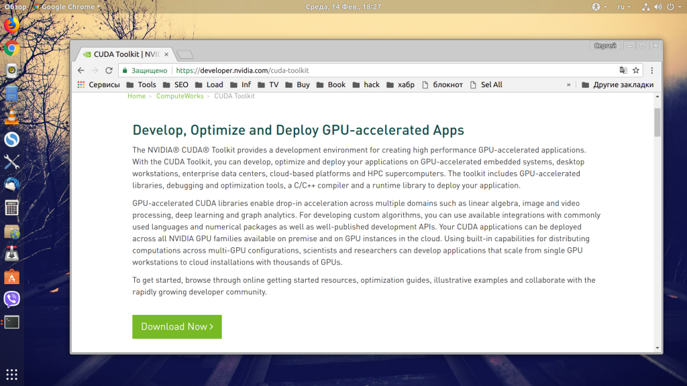Open Viber from the dock
Image resolution: width=687 pixels, height=386 pixels.
coord(11,299)
